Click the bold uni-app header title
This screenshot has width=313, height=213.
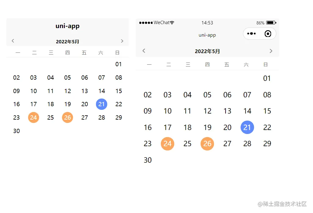point(68,26)
